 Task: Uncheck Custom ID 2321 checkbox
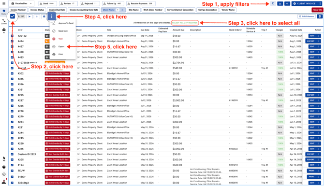tap(12, 154)
